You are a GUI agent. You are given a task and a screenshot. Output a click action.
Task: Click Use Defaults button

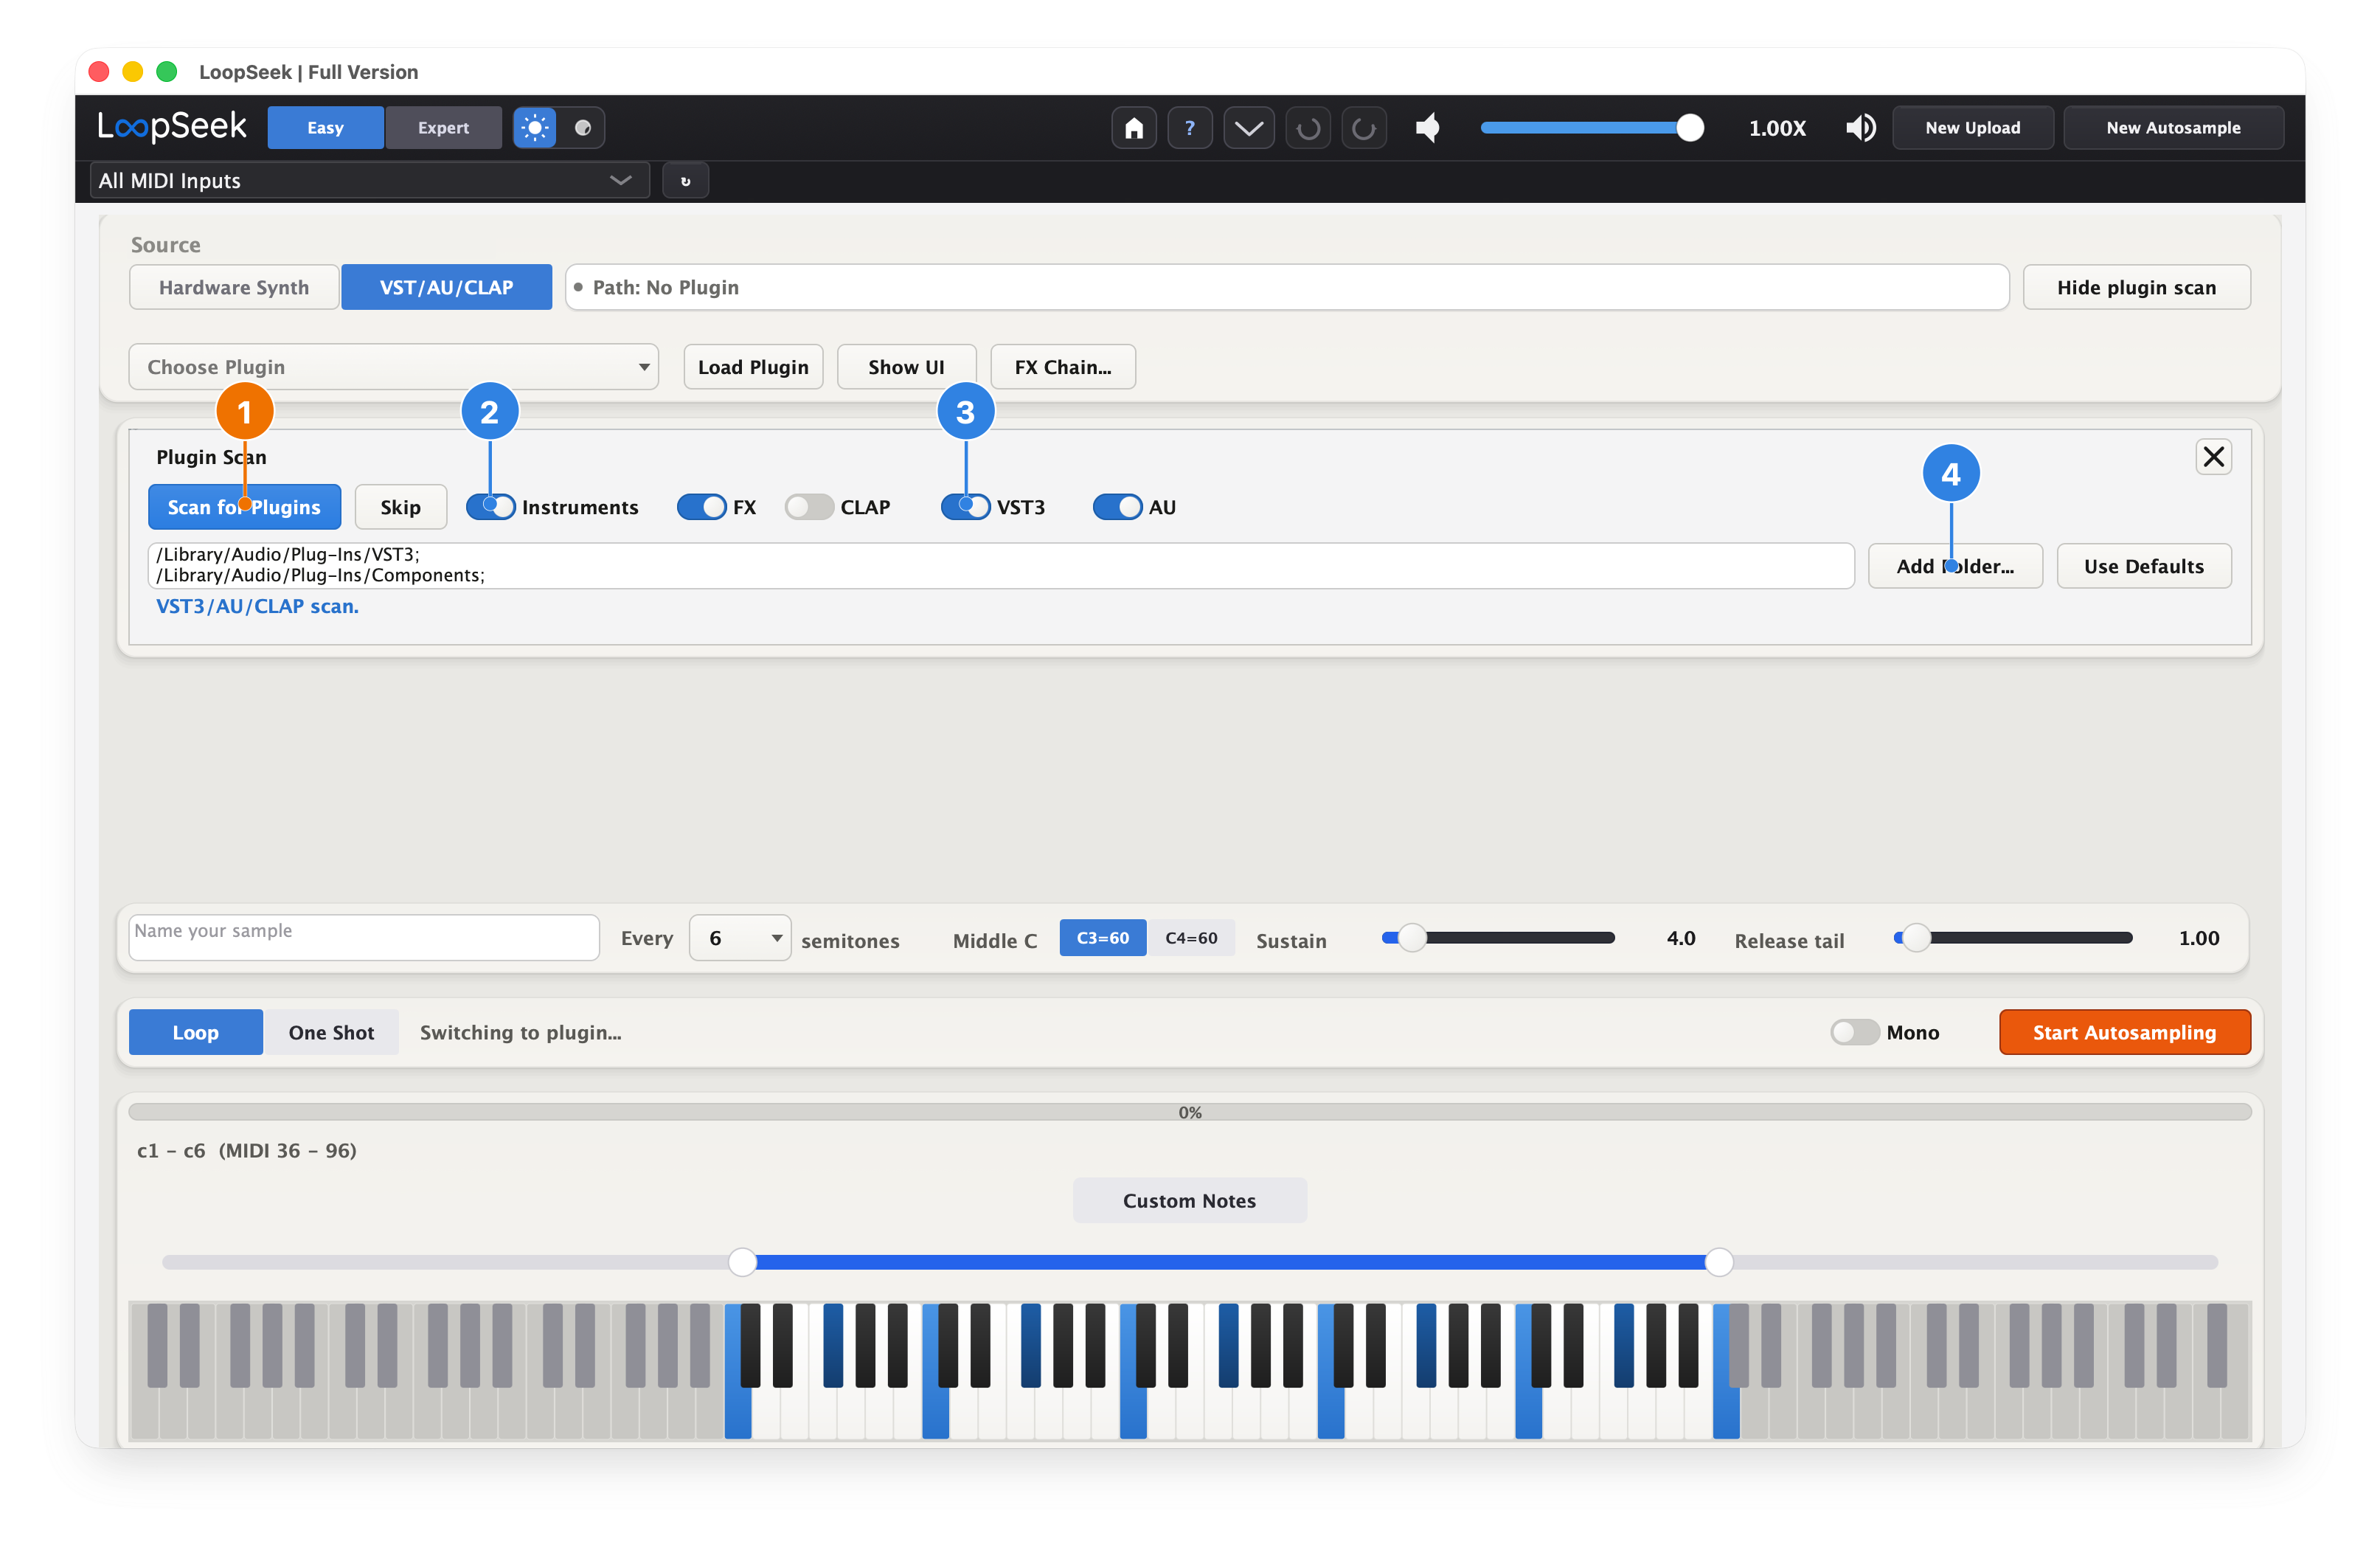(x=2144, y=566)
